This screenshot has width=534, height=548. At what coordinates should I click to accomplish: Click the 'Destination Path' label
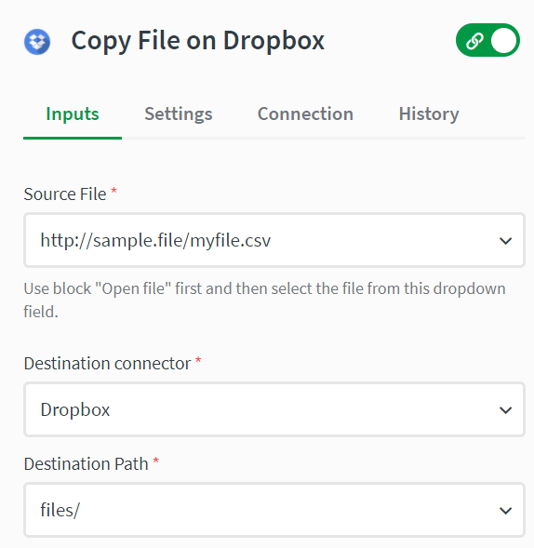pyautogui.click(x=86, y=464)
